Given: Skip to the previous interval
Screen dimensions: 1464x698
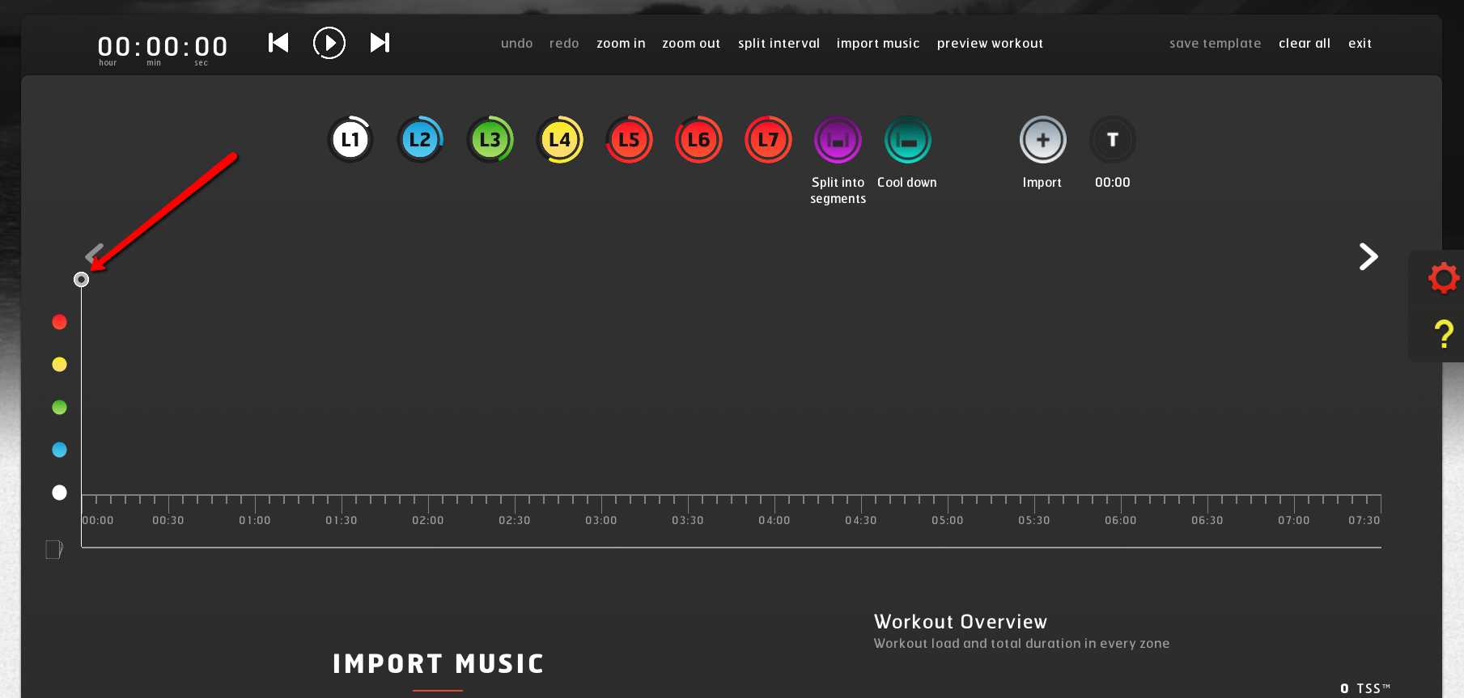Looking at the screenshot, I should coord(278,43).
